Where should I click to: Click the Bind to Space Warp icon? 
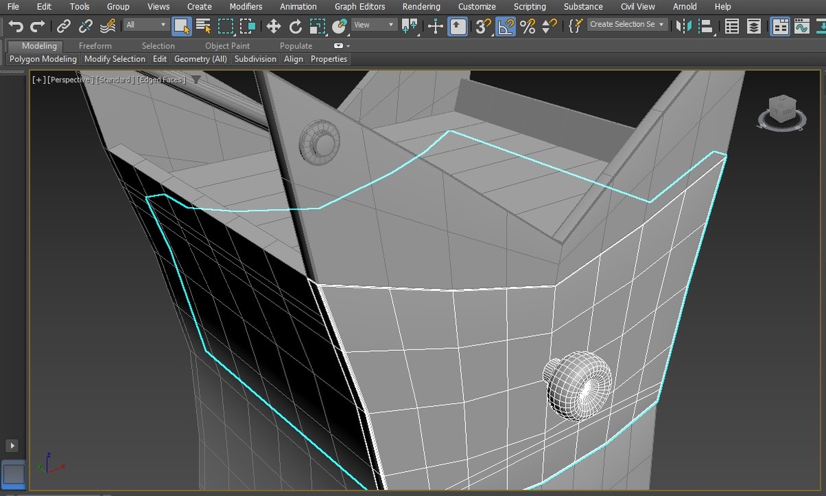(107, 26)
